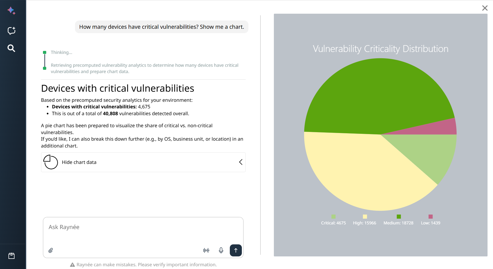Click the Raynée sparkle logo
The width and height of the screenshot is (493, 269).
(x=11, y=11)
